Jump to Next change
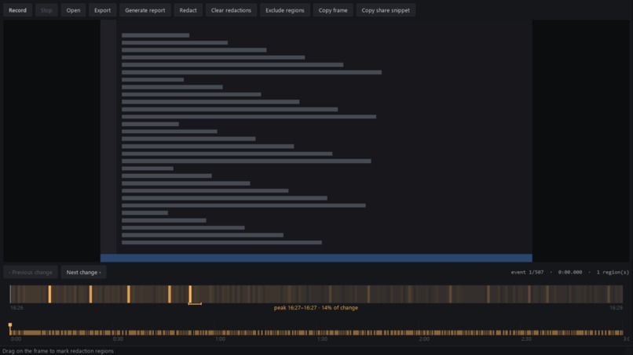 click(x=83, y=273)
